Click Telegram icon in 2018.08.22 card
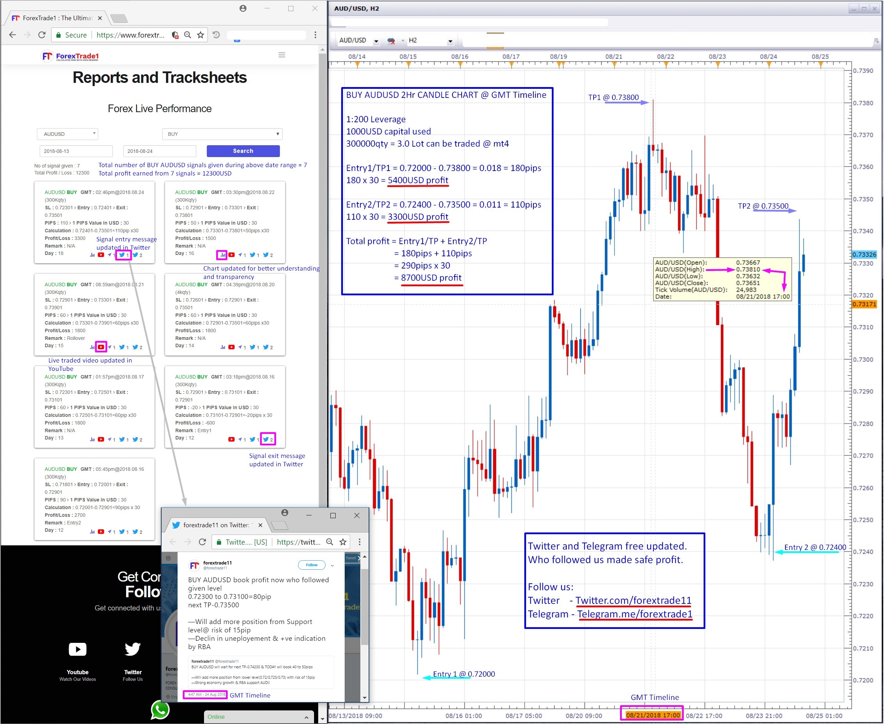885x724 pixels. pyautogui.click(x=241, y=255)
